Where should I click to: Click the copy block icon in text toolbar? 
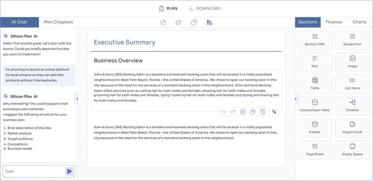point(253,112)
